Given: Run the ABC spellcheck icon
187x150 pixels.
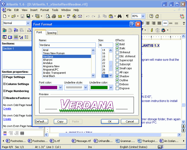Looking at the screenshot, I should click(69, 16).
